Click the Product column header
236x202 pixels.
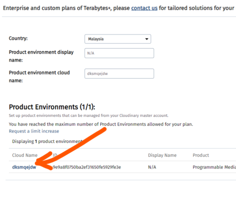tap(201, 155)
